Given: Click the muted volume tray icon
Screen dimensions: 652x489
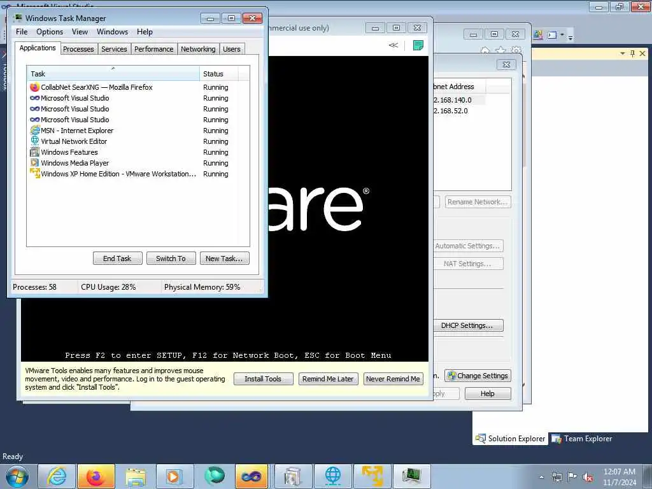Looking at the screenshot, I should tap(588, 477).
